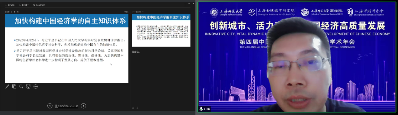Restart the presentation timer
398x115 pixels.
[18, 12]
